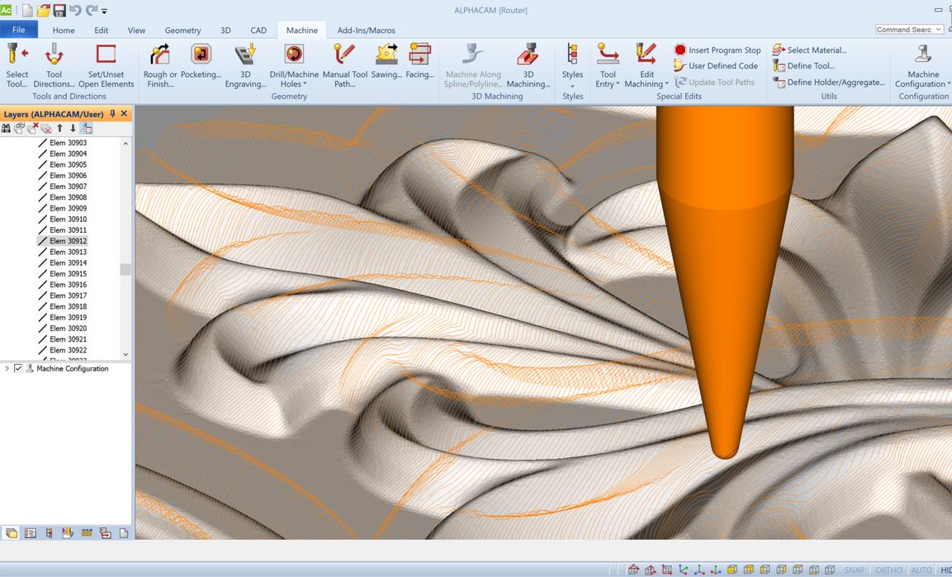This screenshot has width=952, height=577.
Task: Click the binoculars find icon in Layers panel
Action: point(7,128)
